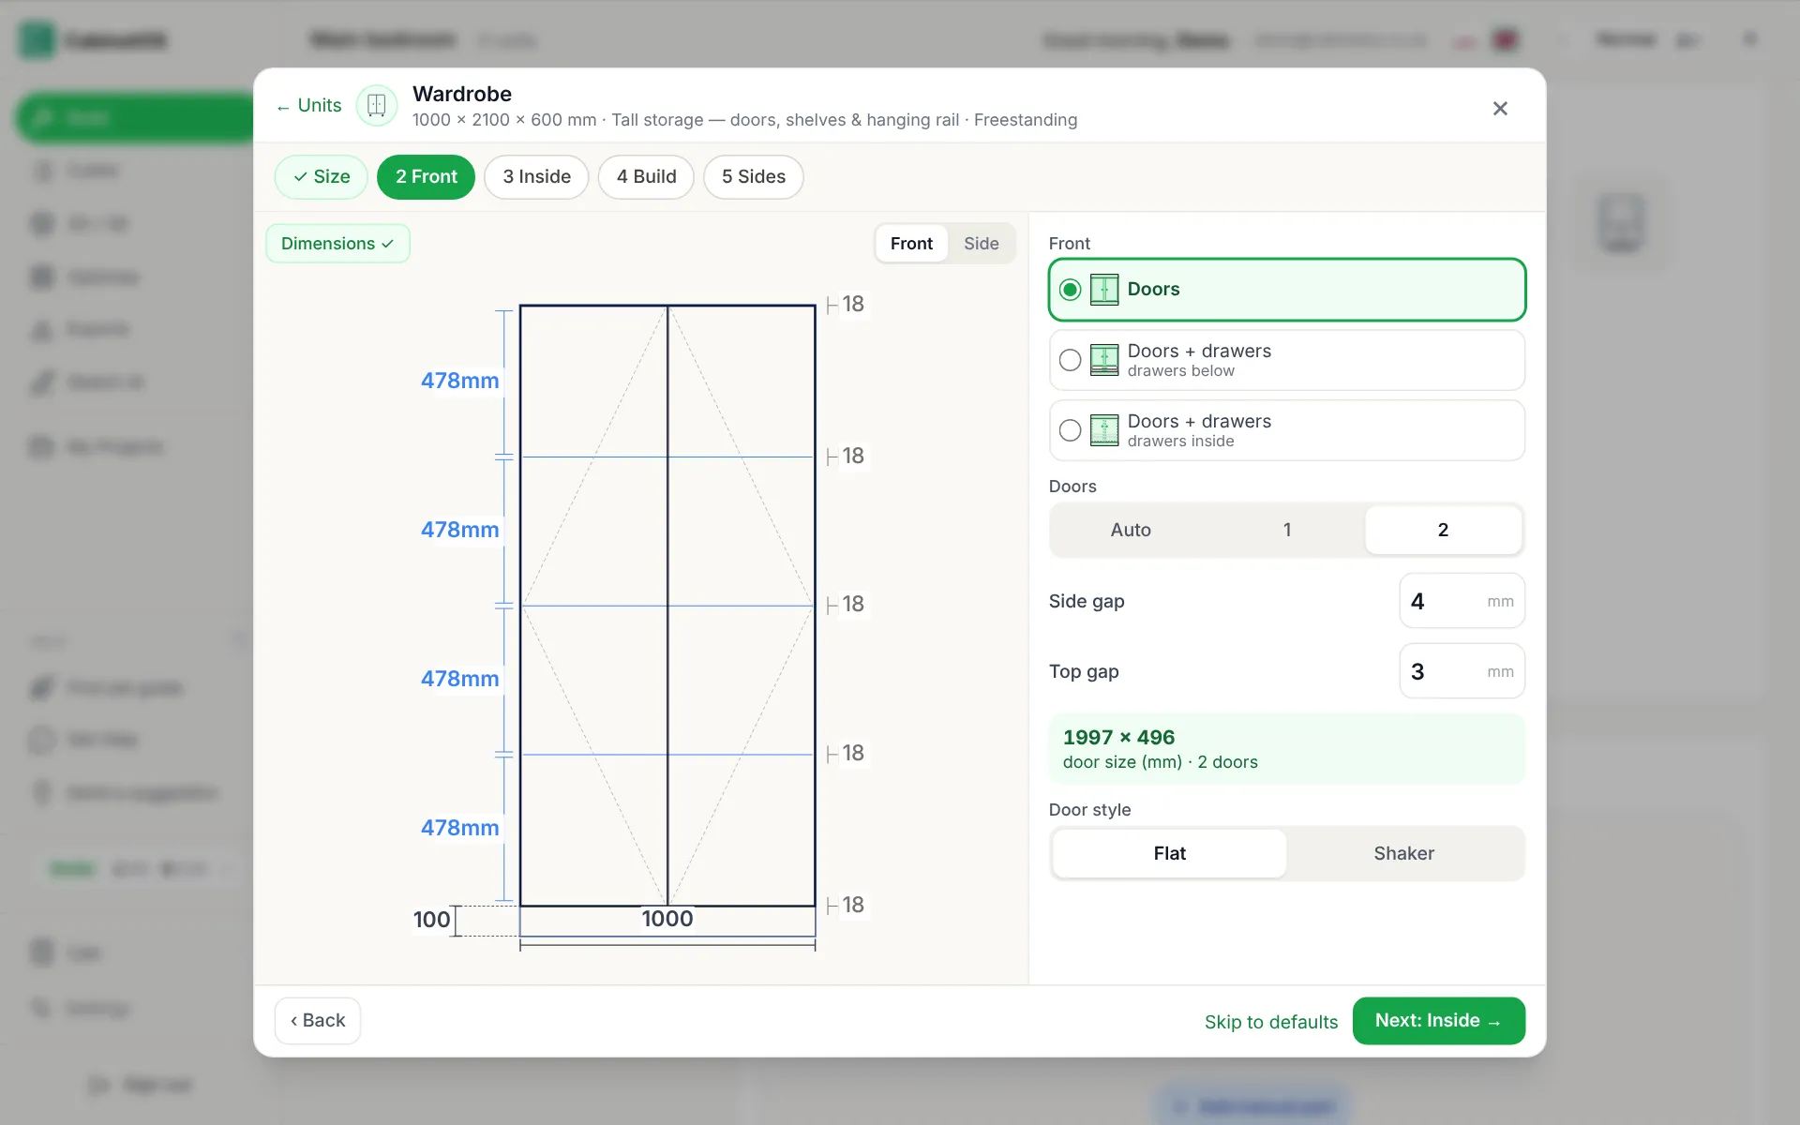Open the 5 Sides step
The height and width of the screenshot is (1125, 1800).
tap(753, 177)
